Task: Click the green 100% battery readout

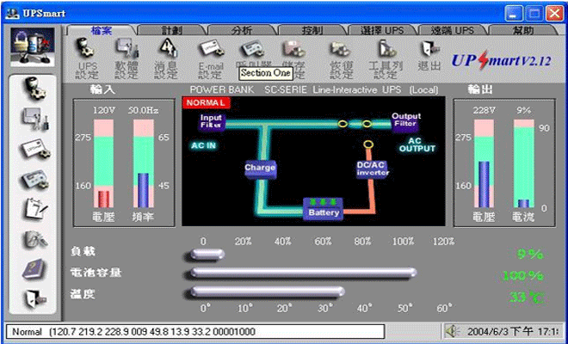Action: click(x=523, y=276)
